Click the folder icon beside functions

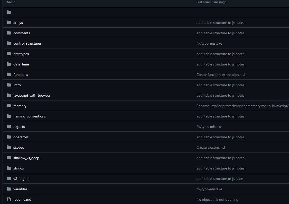click(9, 75)
